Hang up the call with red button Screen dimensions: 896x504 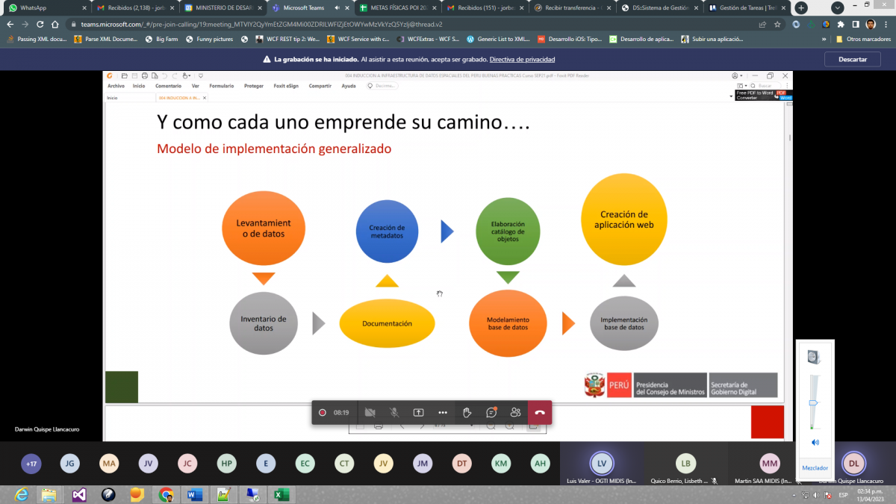[x=540, y=412]
